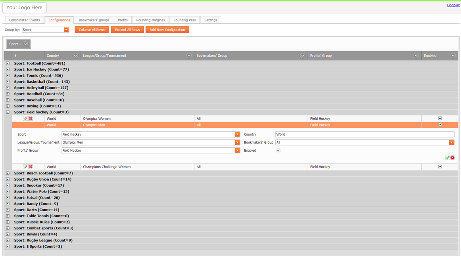
Task: Switch to the Bookmakers' groups tab
Action: (x=94, y=20)
